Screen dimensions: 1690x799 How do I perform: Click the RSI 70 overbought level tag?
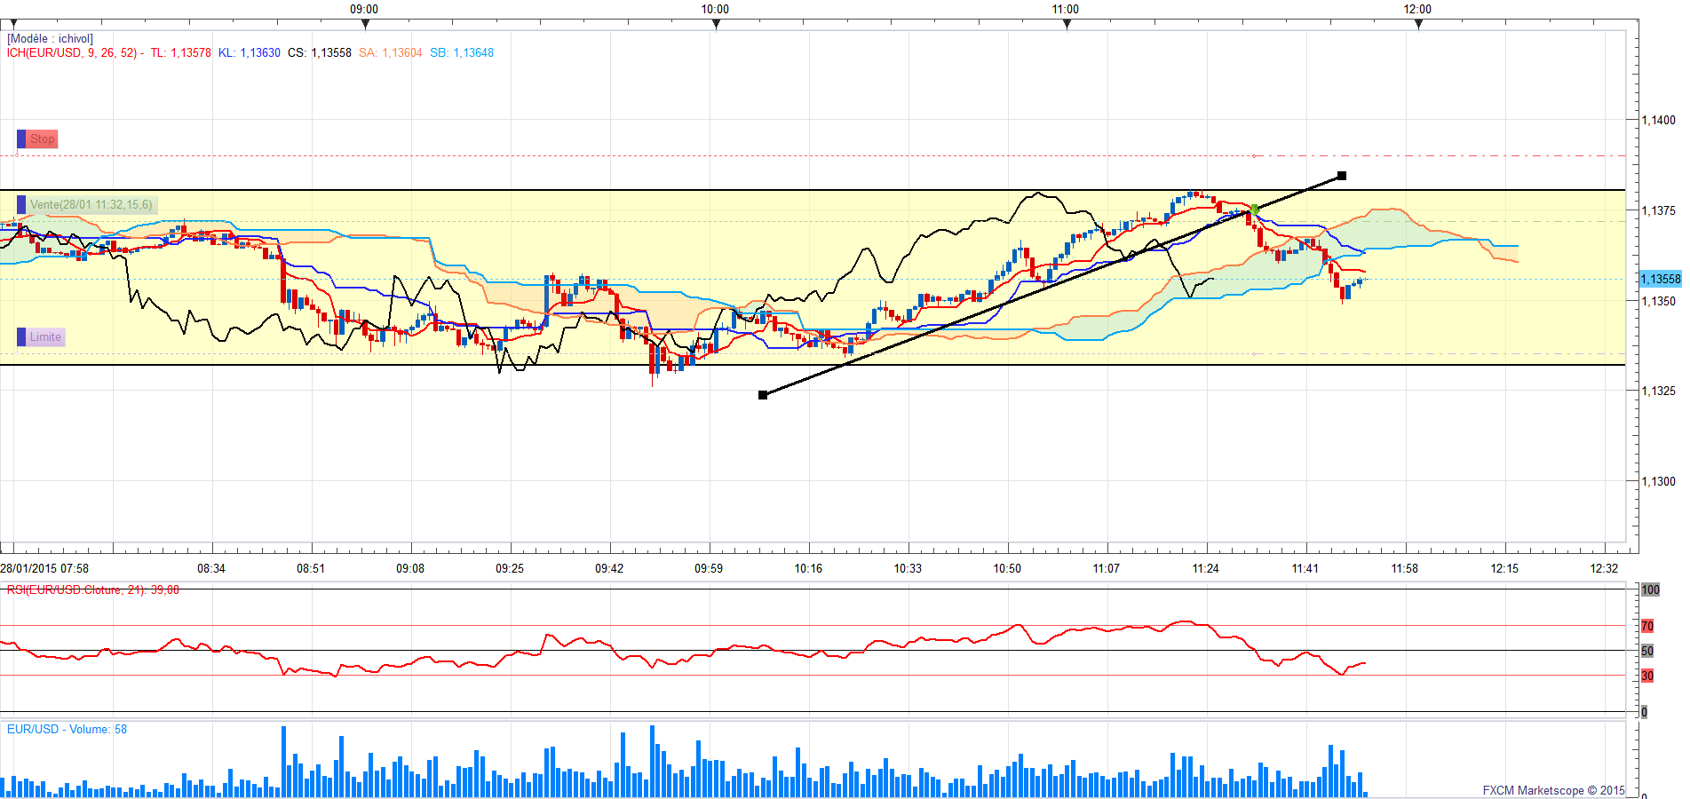pyautogui.click(x=1647, y=626)
